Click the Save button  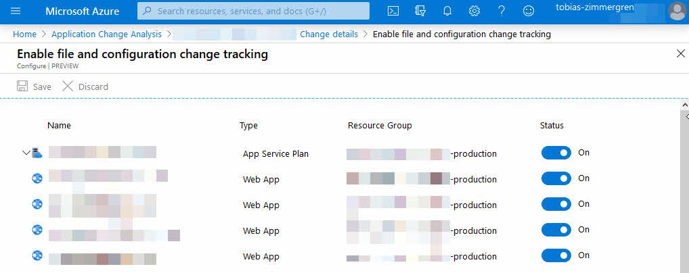[x=34, y=86]
